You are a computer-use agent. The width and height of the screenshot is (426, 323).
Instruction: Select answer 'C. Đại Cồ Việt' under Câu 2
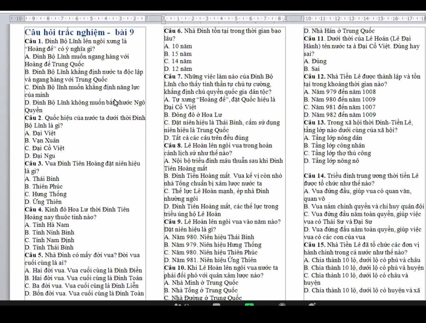(x=45, y=148)
